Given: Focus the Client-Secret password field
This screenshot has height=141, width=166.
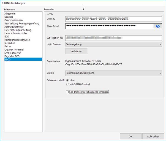Looking at the screenshot, I should coord(109,26).
